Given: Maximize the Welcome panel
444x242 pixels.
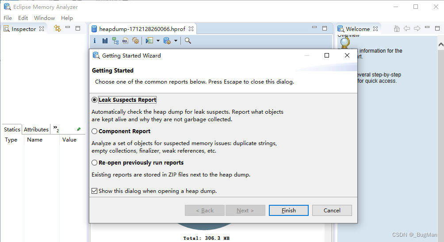Looking at the screenshot, I should [437, 28].
